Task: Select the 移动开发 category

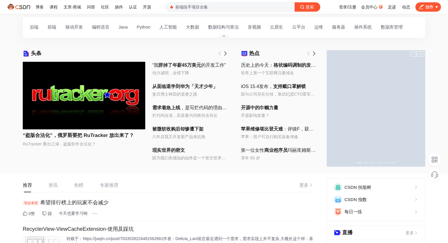Action: 74,27
